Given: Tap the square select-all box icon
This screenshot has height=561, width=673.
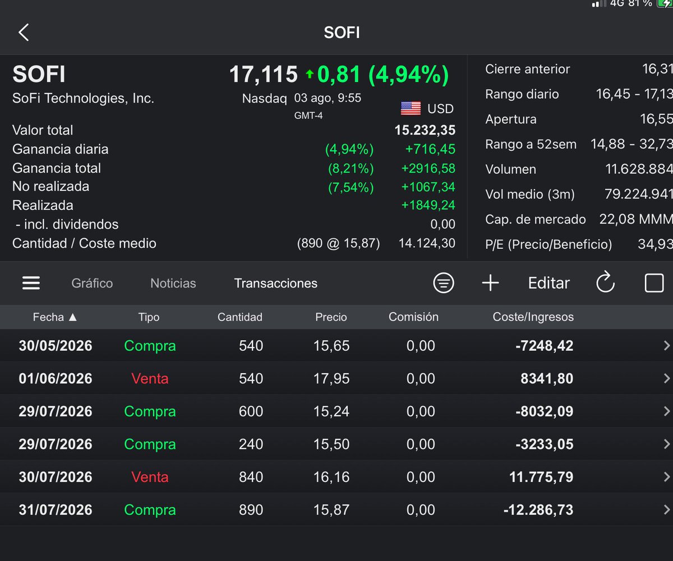Looking at the screenshot, I should [654, 283].
